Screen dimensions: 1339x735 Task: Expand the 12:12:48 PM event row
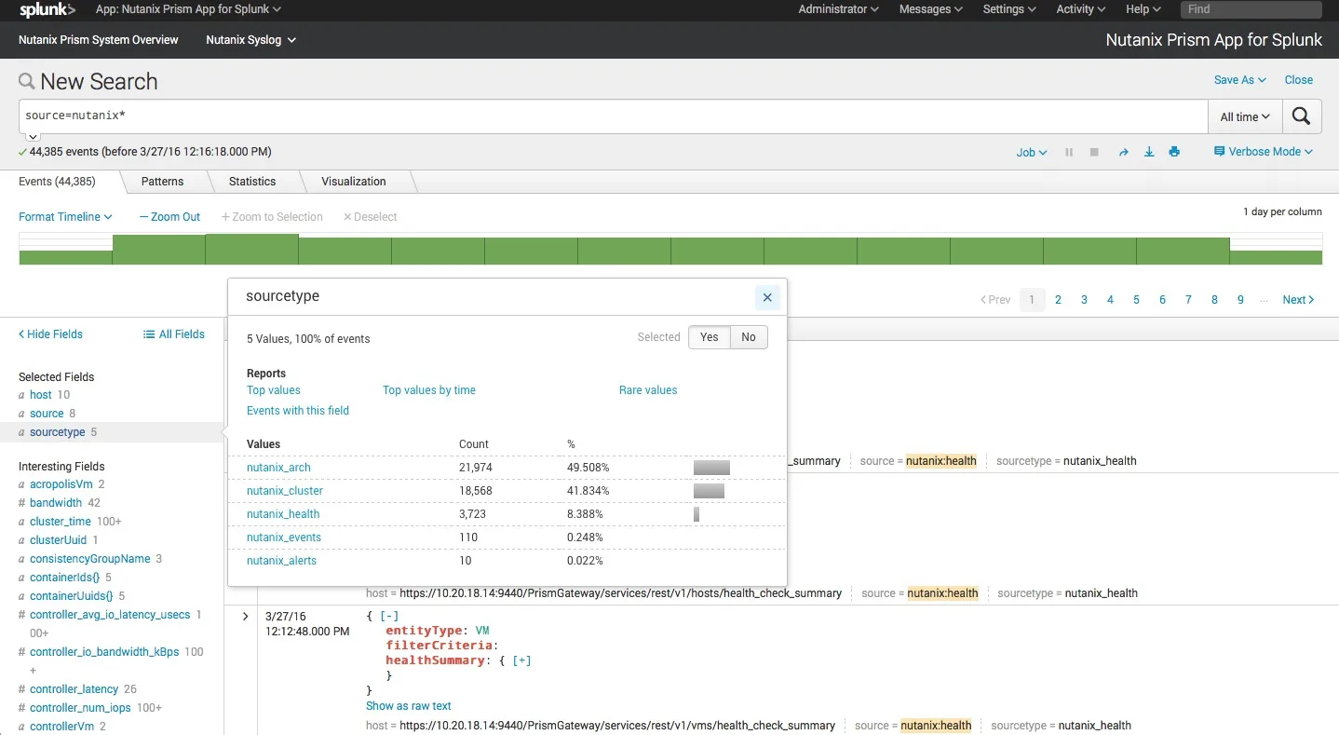pos(246,617)
